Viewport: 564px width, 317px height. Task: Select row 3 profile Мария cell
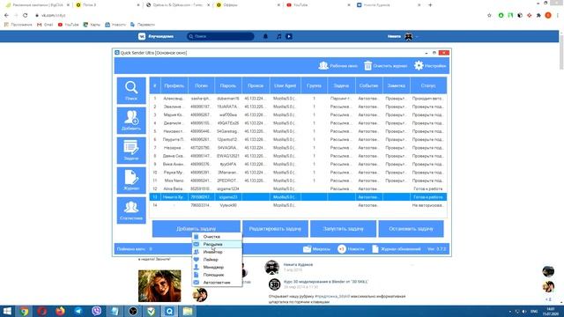(x=174, y=114)
